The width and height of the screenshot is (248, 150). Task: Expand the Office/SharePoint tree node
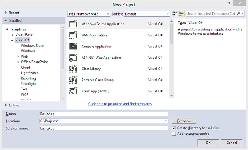[18, 62]
